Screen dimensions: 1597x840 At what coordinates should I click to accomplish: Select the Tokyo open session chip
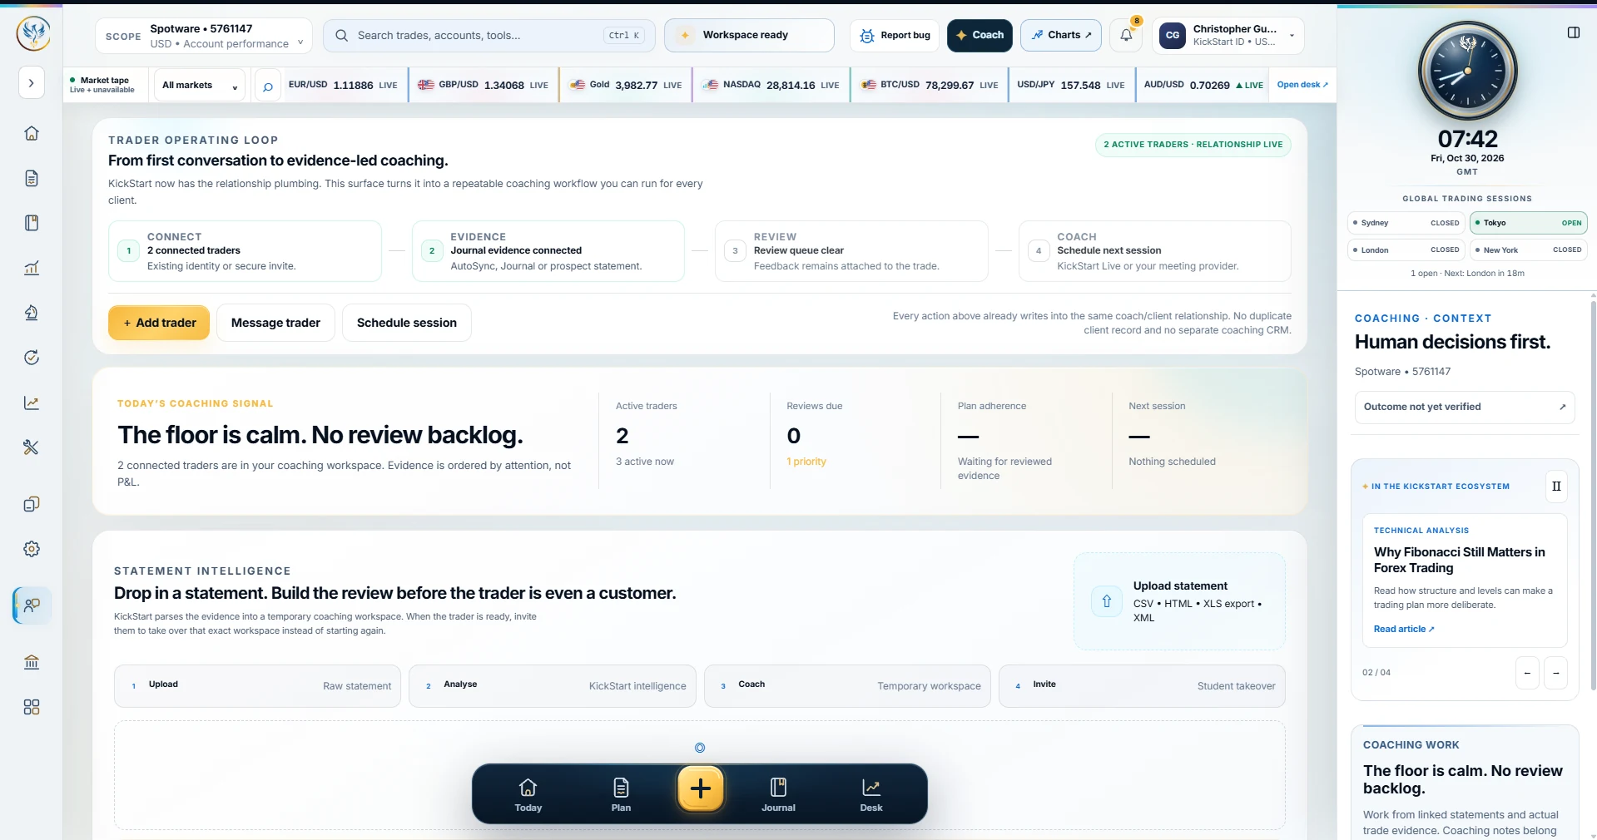pos(1529,223)
